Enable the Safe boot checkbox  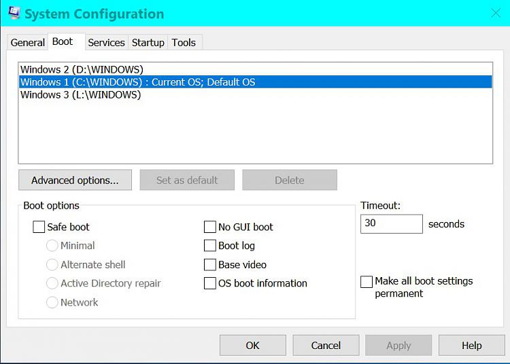tap(39, 227)
